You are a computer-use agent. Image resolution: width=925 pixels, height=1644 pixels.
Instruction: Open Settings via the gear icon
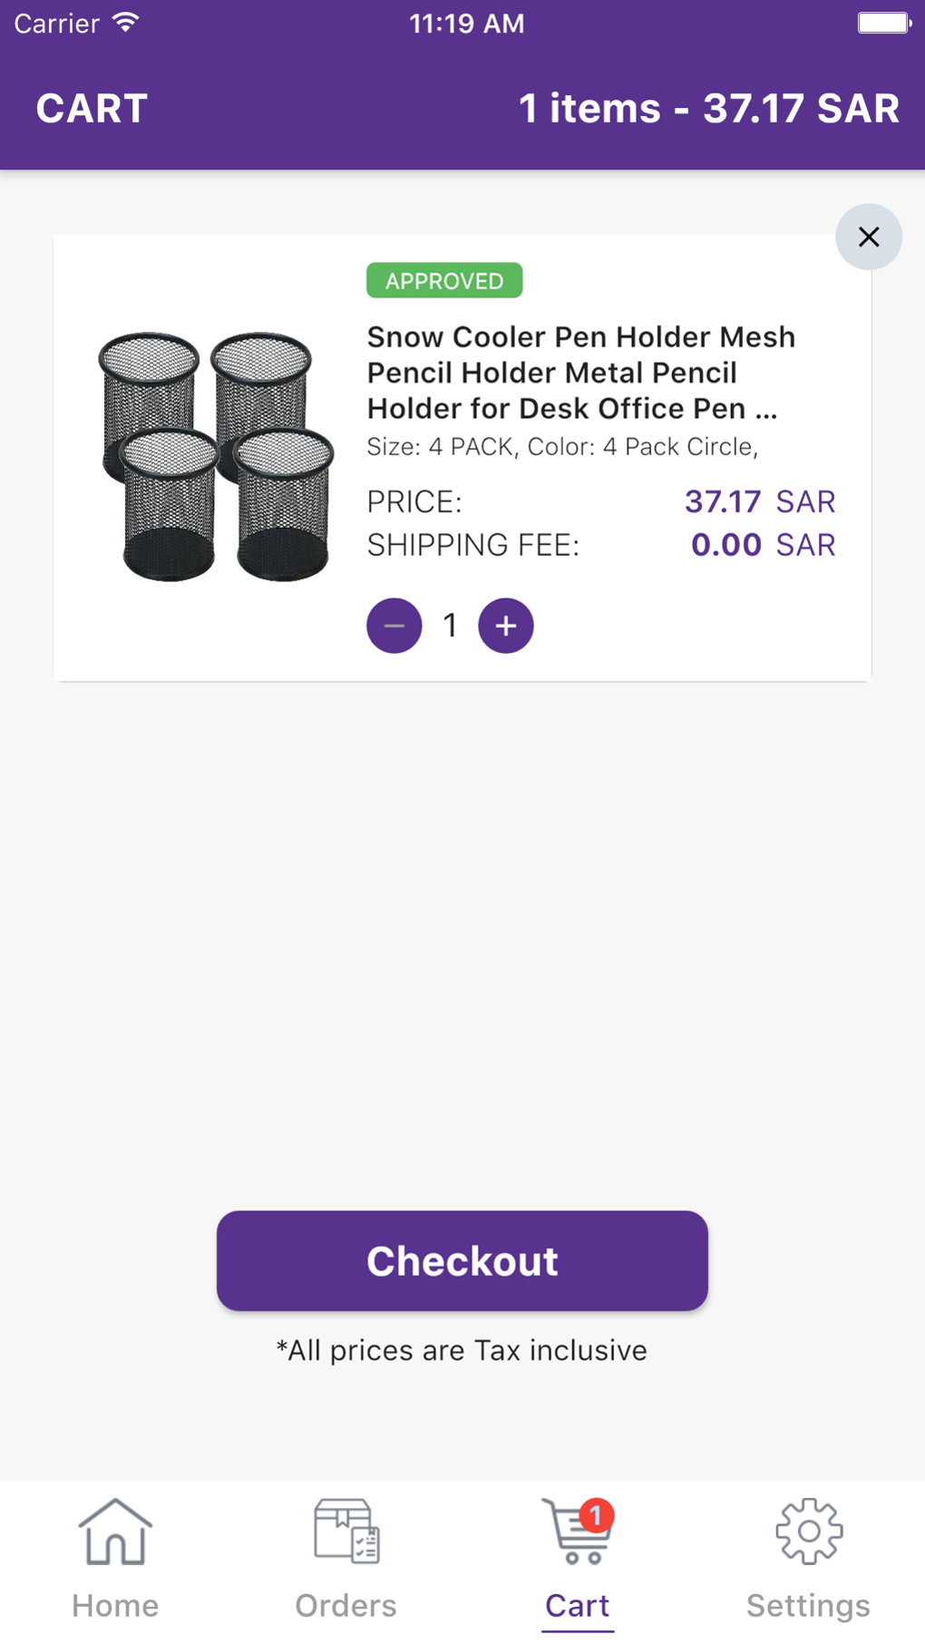(x=808, y=1532)
